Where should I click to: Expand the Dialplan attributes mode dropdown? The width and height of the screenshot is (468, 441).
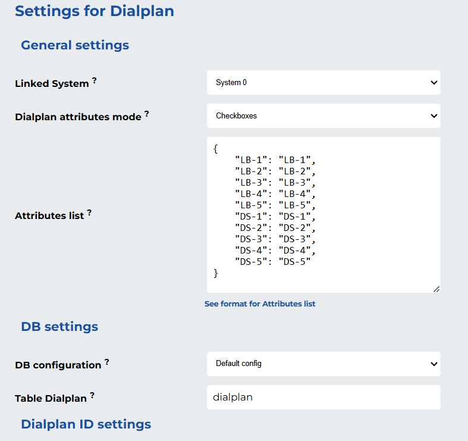[323, 116]
